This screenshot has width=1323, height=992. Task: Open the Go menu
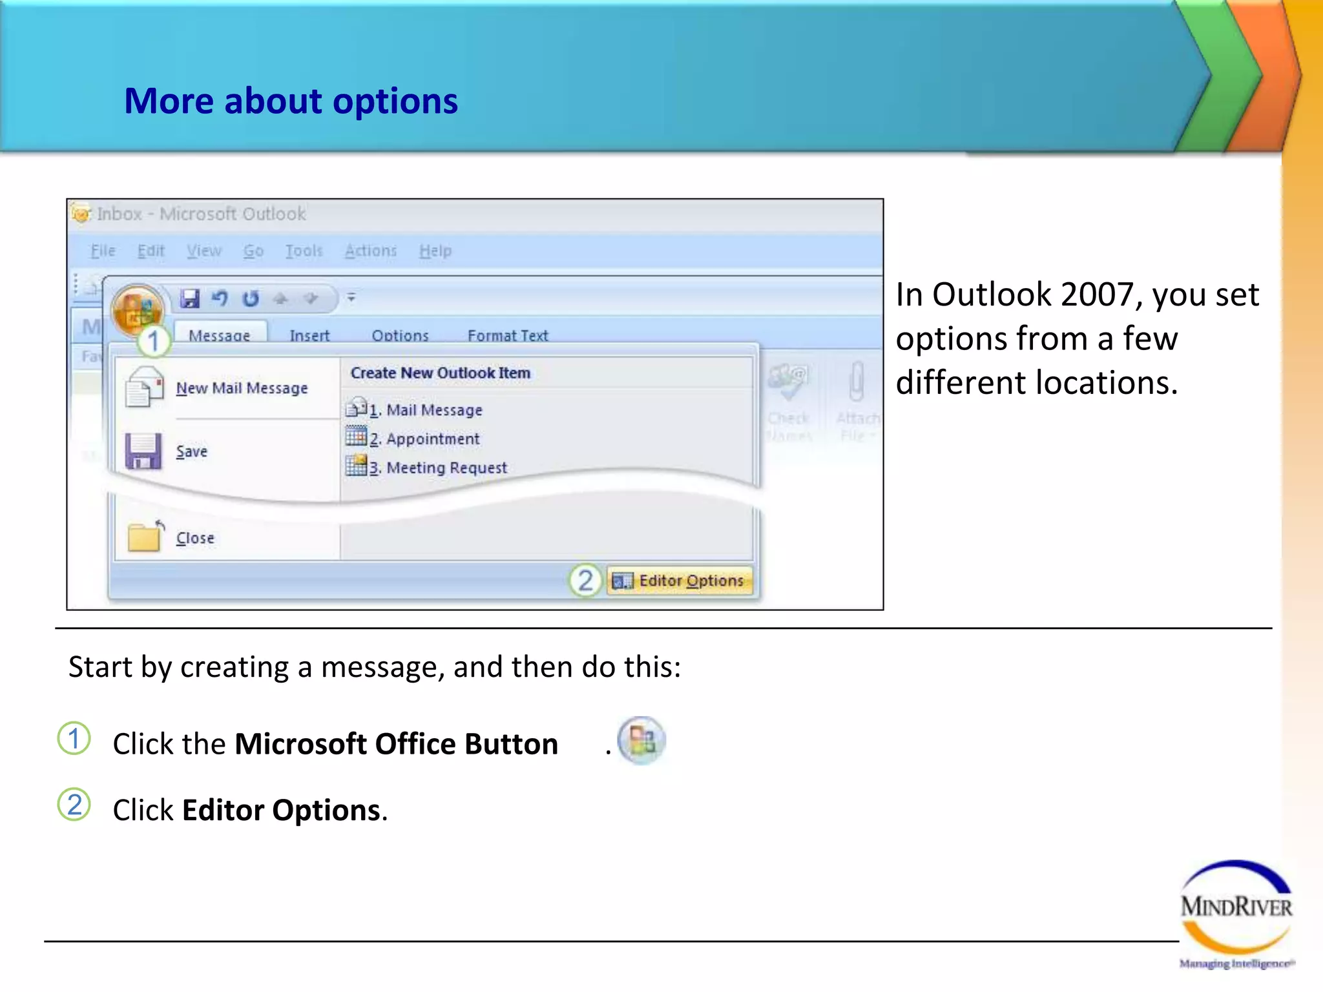(253, 251)
